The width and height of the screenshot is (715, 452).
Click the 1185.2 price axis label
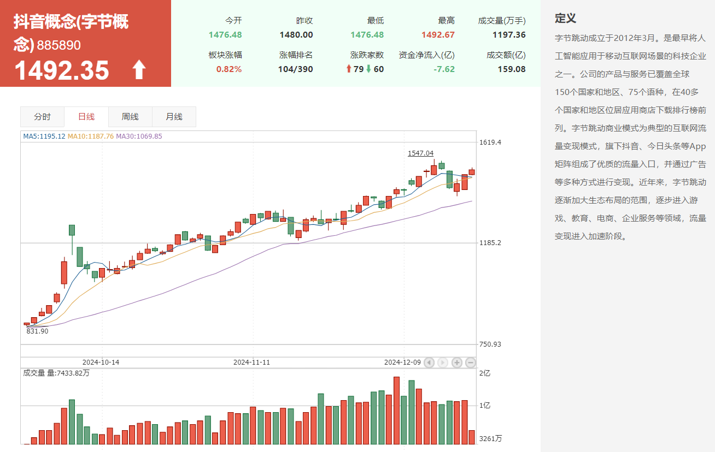click(490, 243)
